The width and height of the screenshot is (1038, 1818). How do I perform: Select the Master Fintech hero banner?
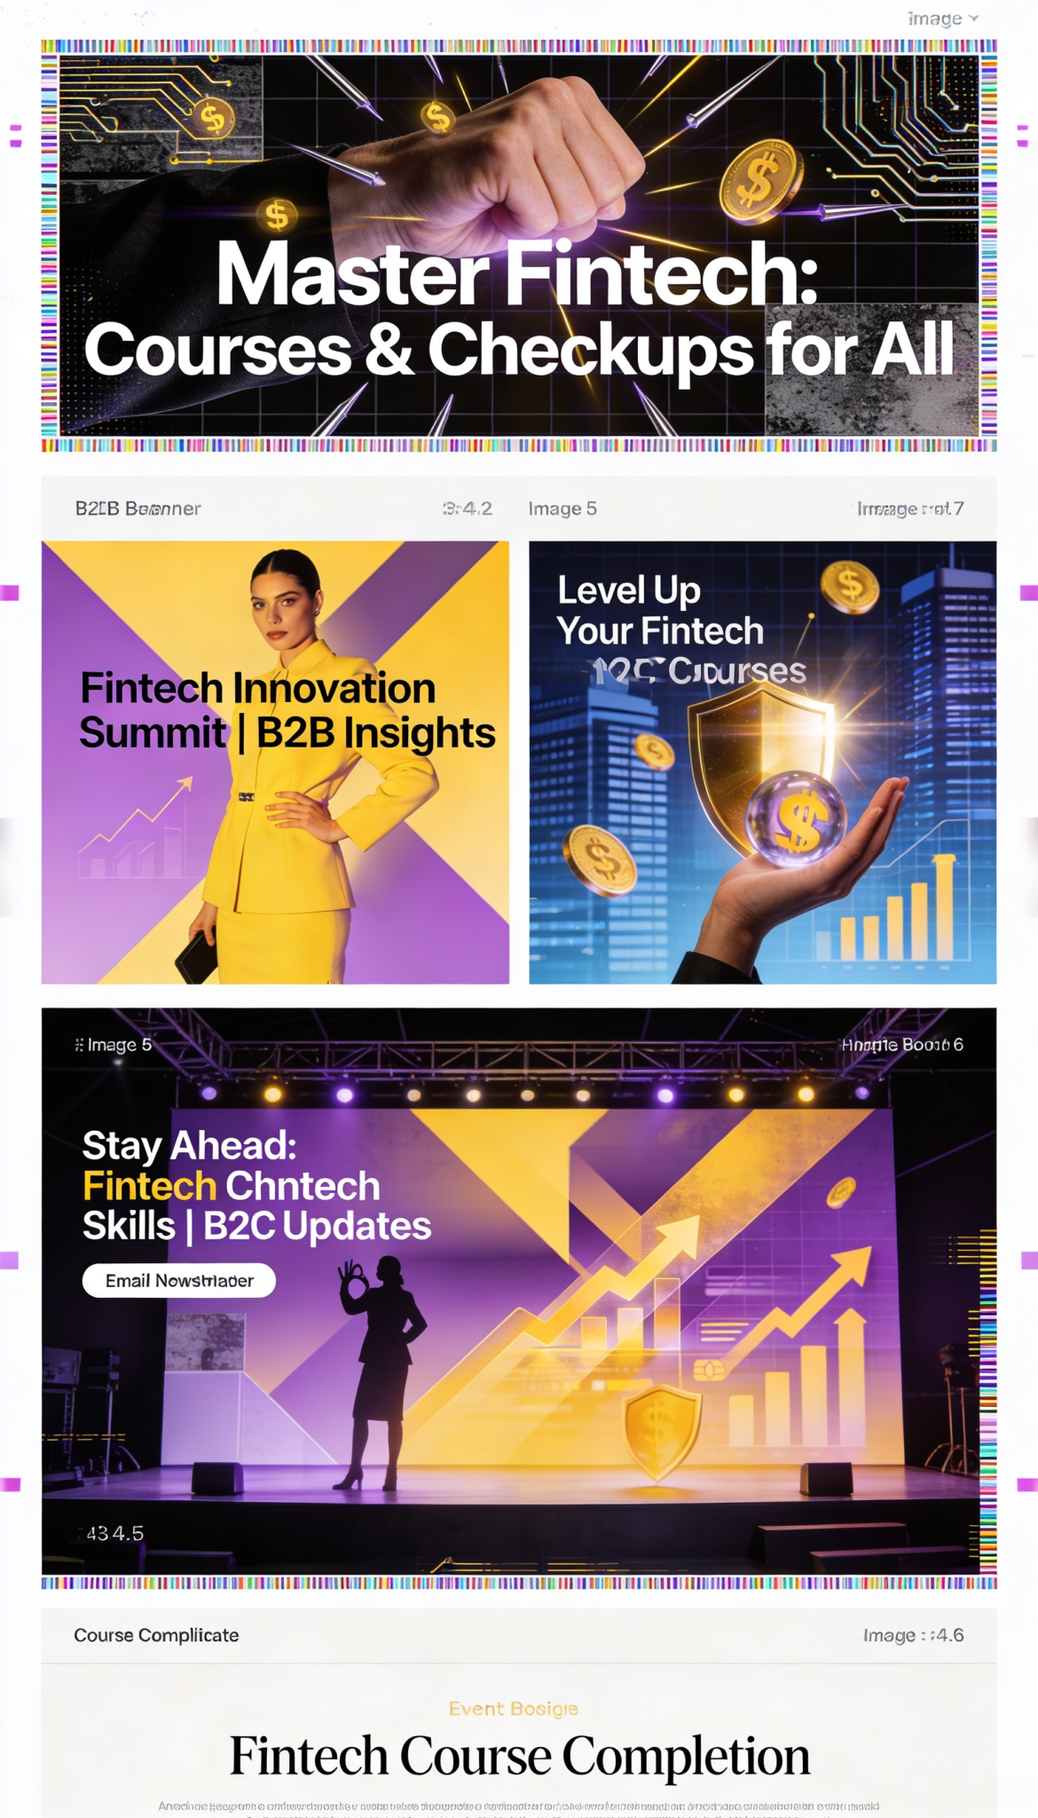[x=519, y=246]
